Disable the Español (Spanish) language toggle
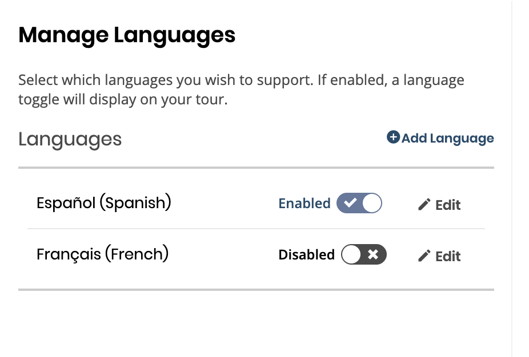 click(359, 204)
